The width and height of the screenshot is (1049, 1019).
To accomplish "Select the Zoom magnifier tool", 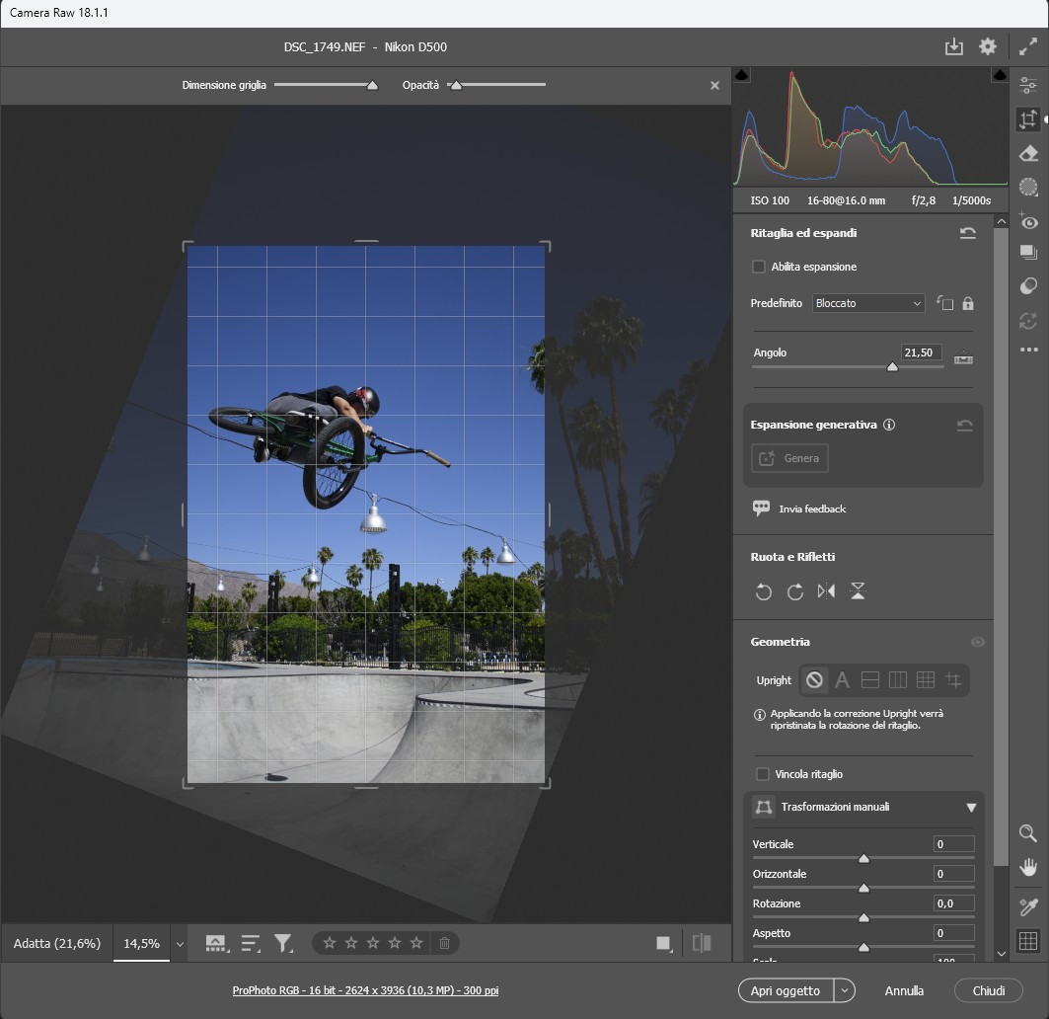I will point(1028,833).
